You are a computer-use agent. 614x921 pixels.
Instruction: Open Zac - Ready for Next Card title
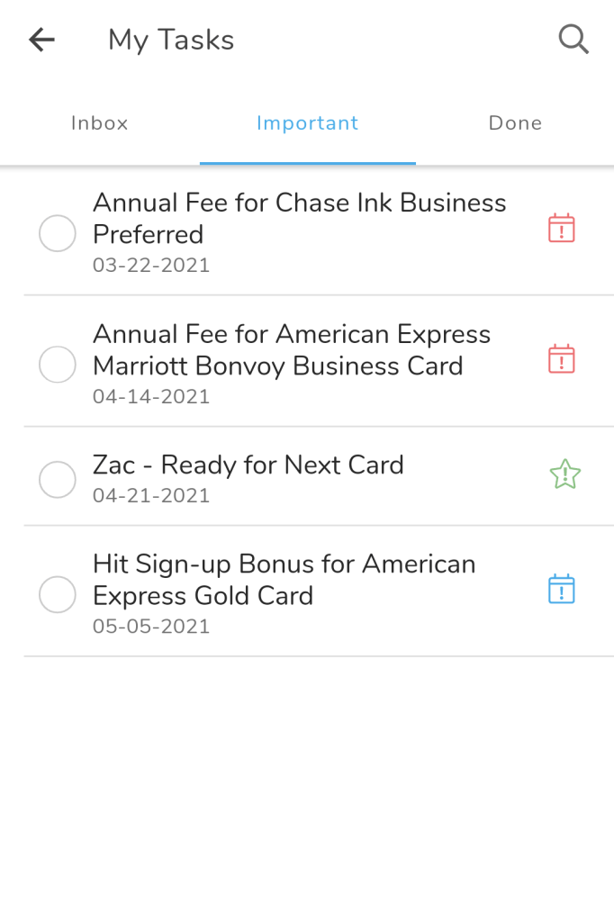(248, 465)
